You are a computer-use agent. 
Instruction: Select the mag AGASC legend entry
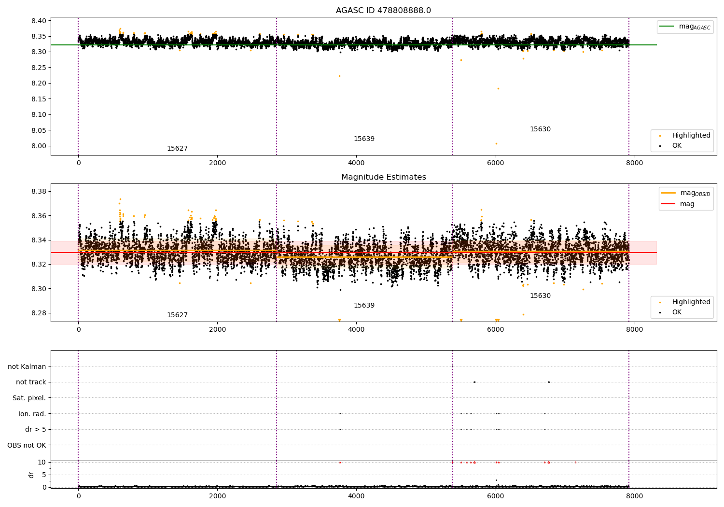685,27
